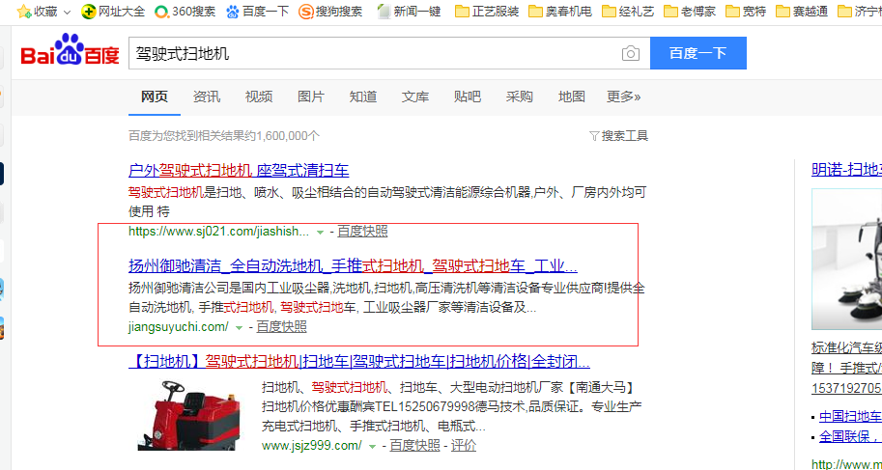882x470 pixels.
Task: Open the 收藏 favorites star icon
Action: coord(23,12)
